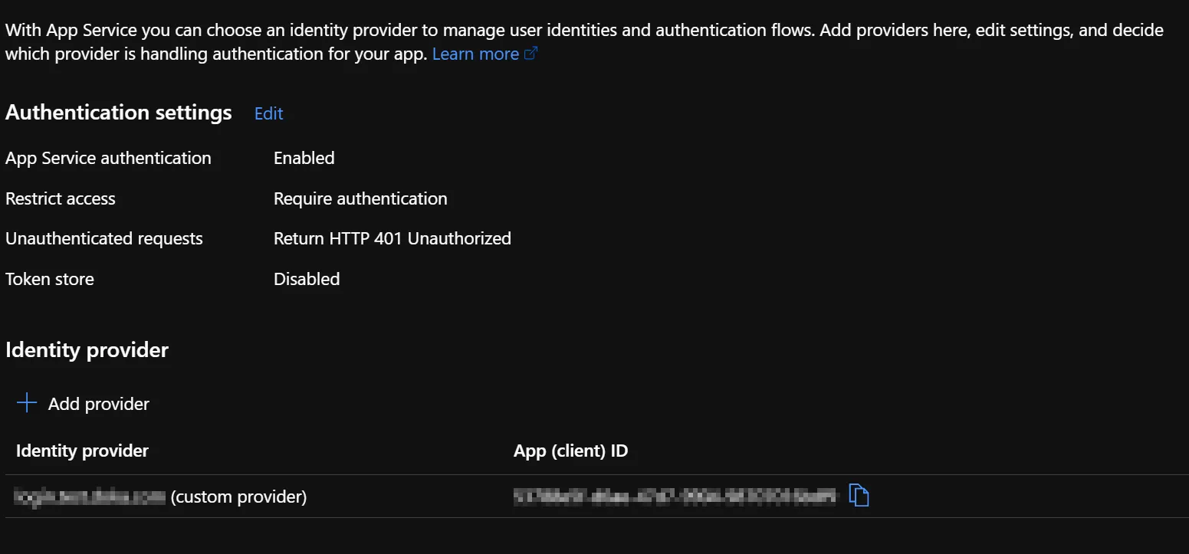Click the plus icon beside Add provider
The width and height of the screenshot is (1189, 554).
click(x=27, y=403)
